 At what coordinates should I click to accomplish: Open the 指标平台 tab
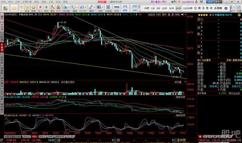pos(16,136)
